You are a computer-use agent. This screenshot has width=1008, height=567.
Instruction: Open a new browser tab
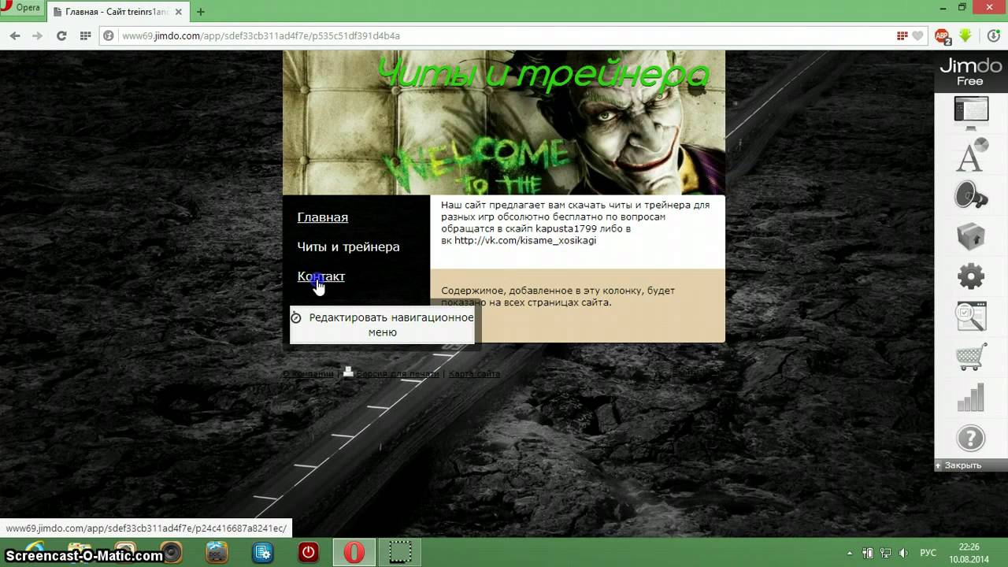tap(201, 12)
